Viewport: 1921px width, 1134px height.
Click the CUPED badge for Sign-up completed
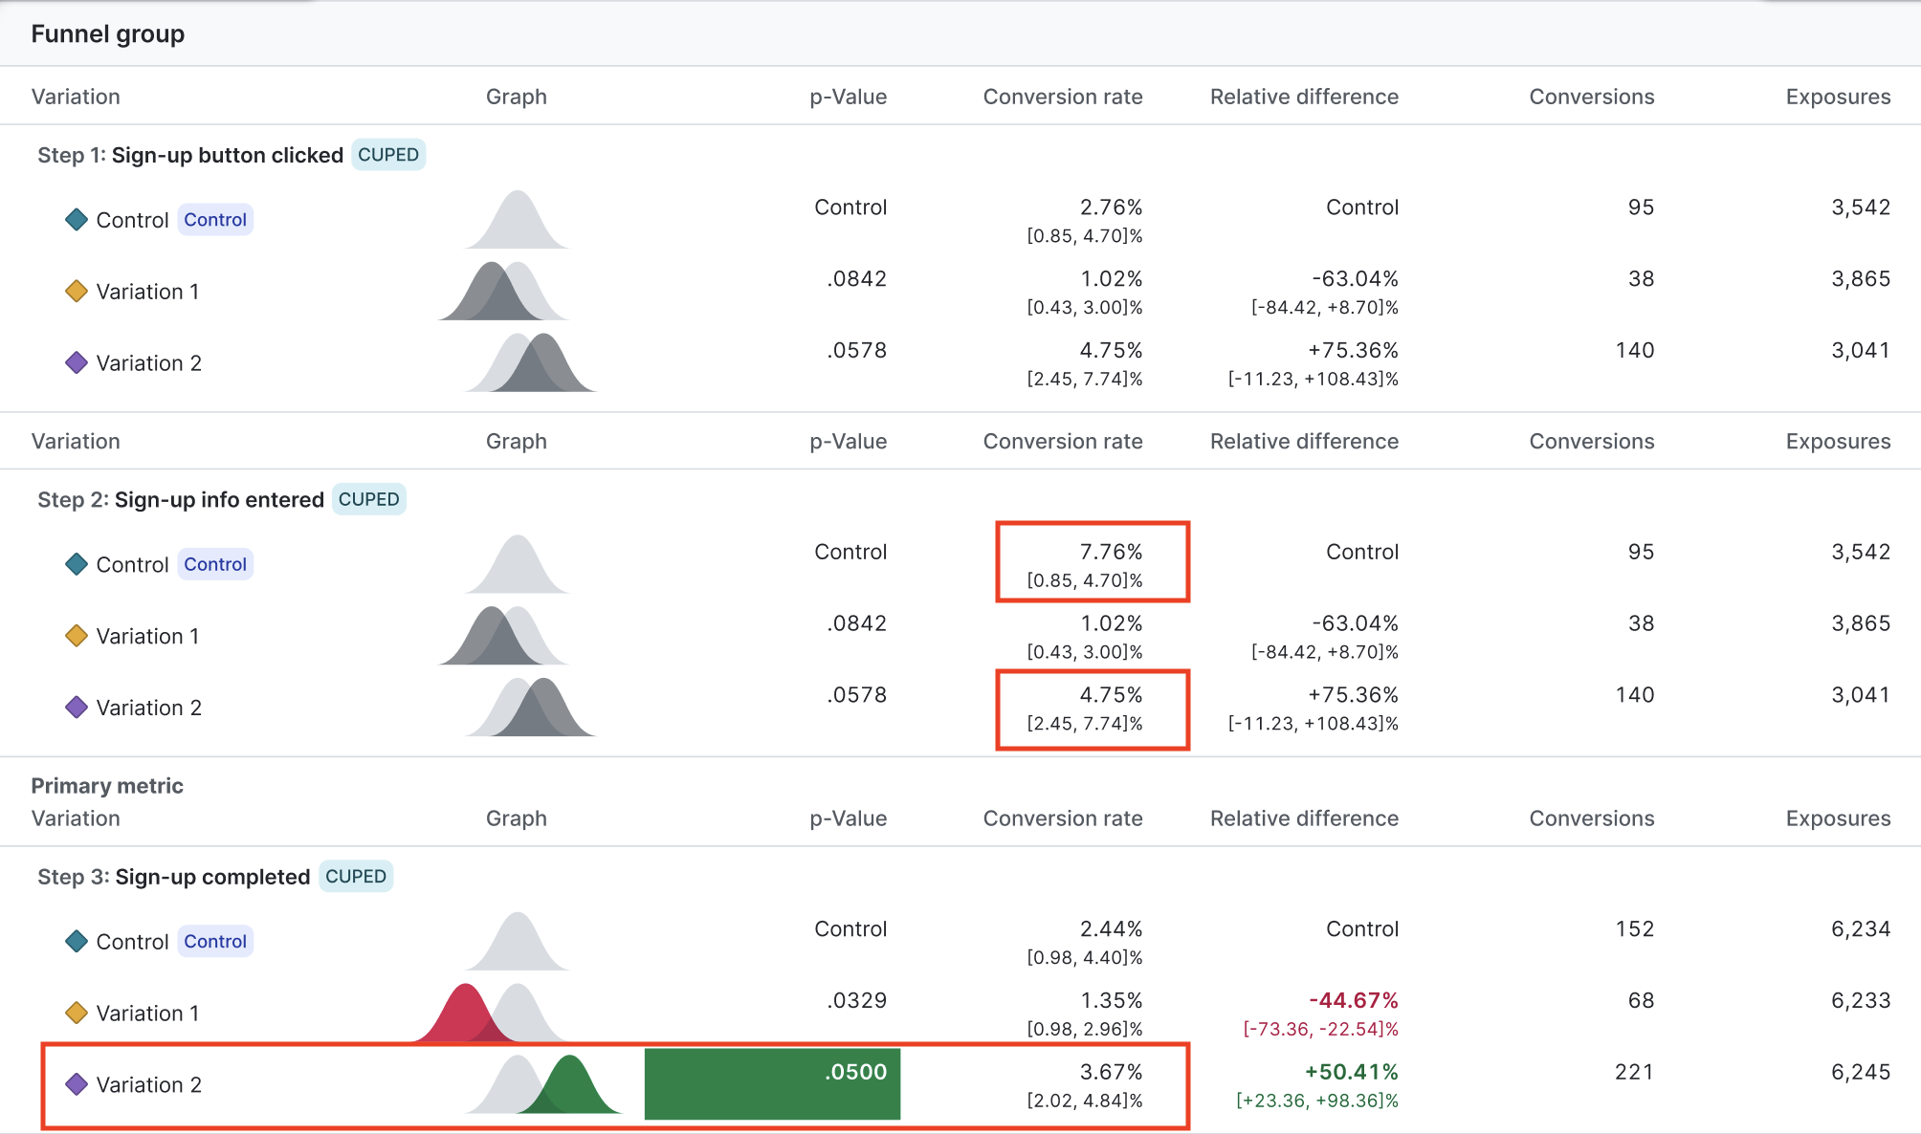356,877
